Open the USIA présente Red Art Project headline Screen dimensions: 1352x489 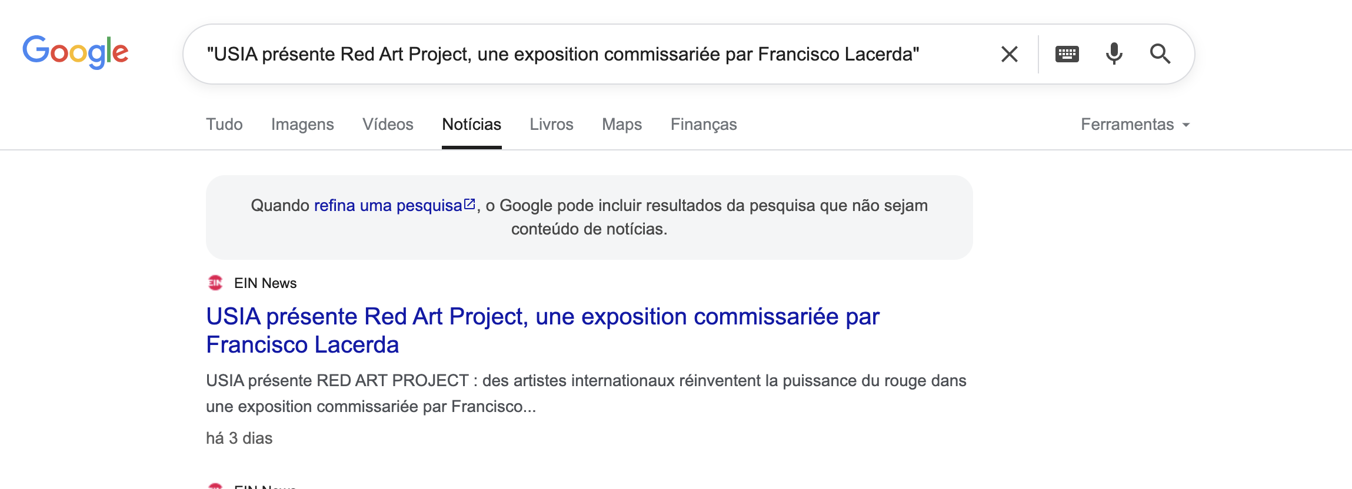[542, 330]
